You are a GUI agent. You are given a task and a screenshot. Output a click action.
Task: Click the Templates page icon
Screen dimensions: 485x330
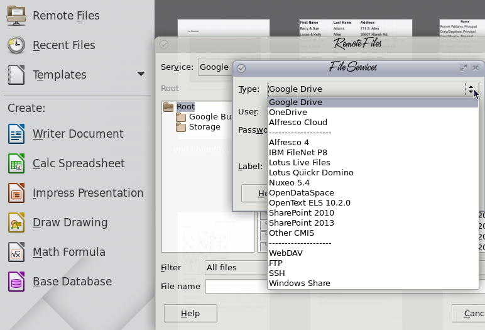[16, 75]
